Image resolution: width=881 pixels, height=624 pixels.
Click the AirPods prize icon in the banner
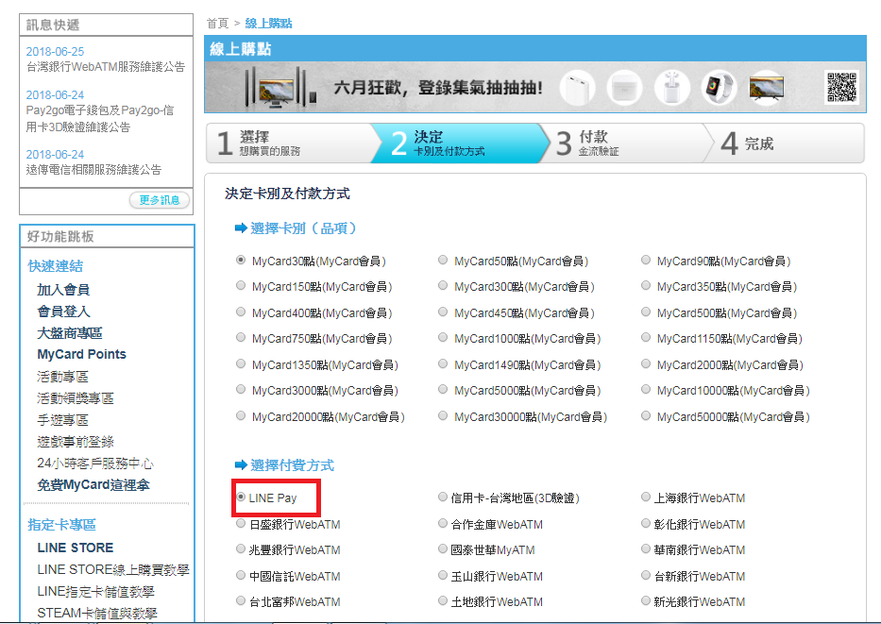(672, 88)
